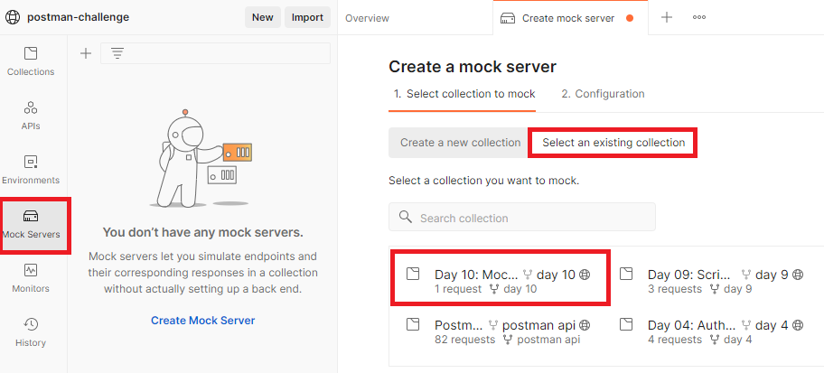Focus the Search collection field

[x=522, y=217]
